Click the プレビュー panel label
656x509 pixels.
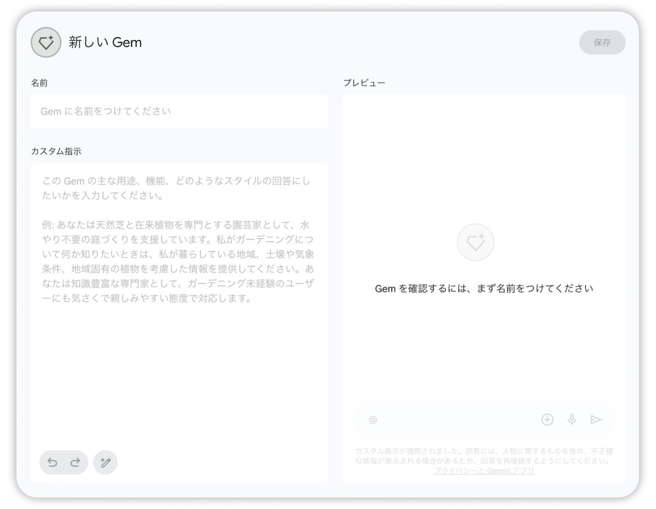click(364, 83)
